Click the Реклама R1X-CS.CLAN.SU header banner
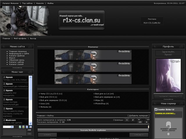The width and height of the screenshot is (186, 139). 152,21
